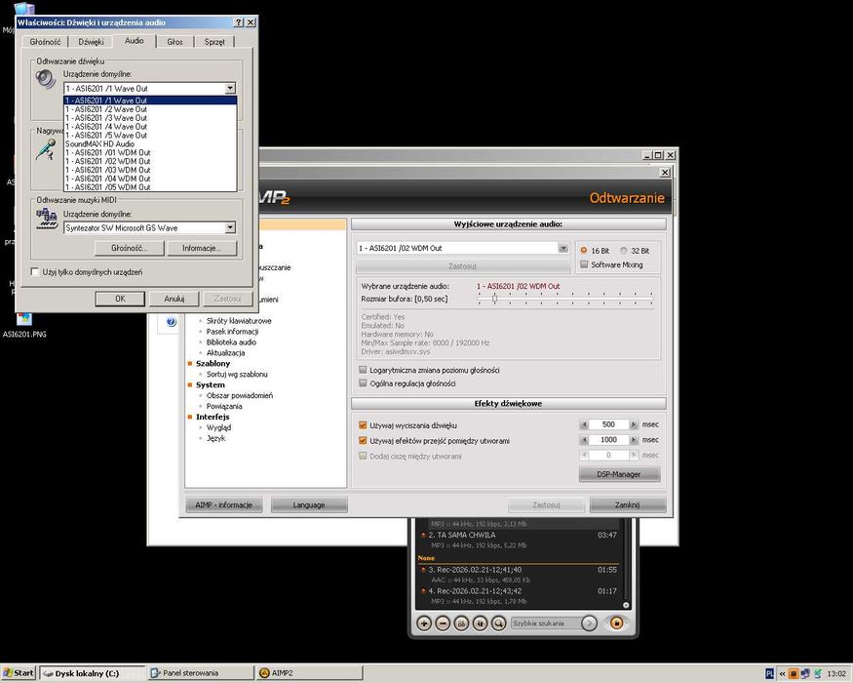Increase fade value 500 with right arrow
Image resolution: width=853 pixels, height=683 pixels.
634,424
